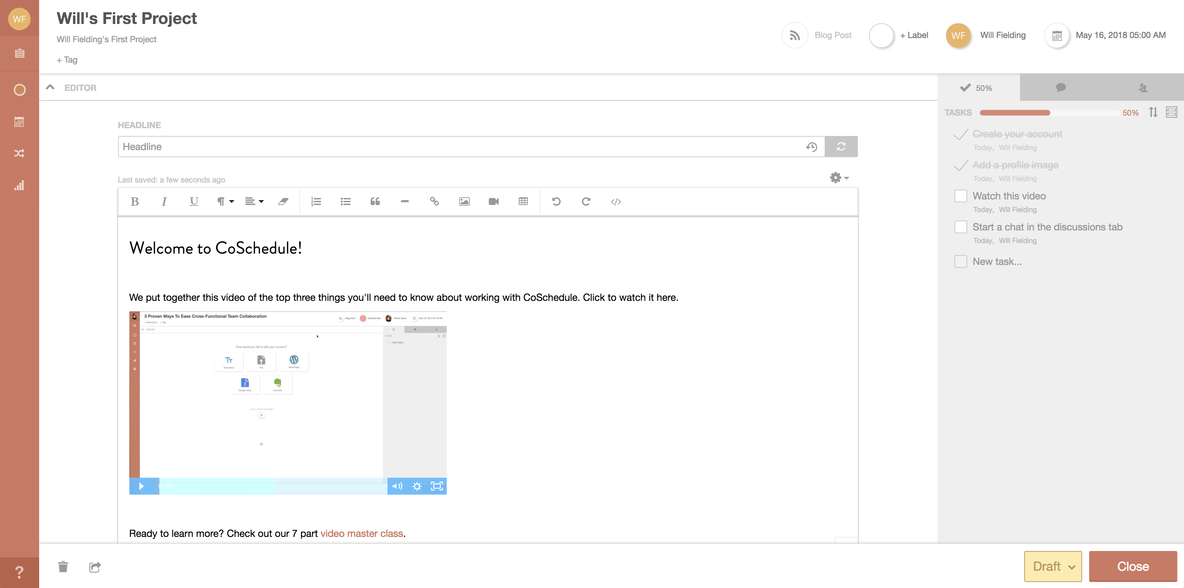Add a color label
The height and width of the screenshot is (588, 1184).
point(898,35)
